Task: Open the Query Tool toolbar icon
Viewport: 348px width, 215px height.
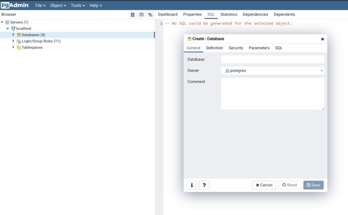Action: (133, 14)
